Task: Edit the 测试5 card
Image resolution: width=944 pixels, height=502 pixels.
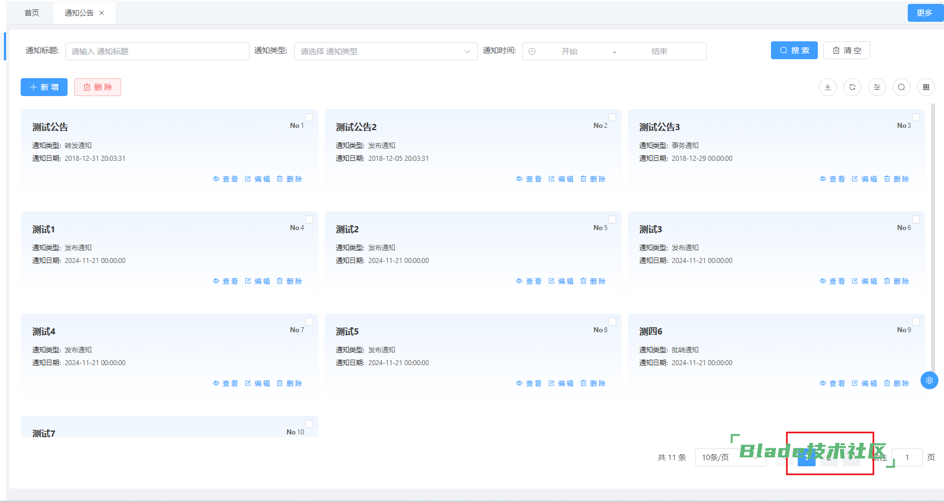Action: (561, 384)
